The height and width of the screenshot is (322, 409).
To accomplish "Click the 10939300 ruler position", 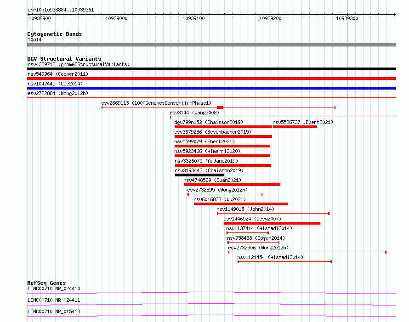I will tap(347, 18).
